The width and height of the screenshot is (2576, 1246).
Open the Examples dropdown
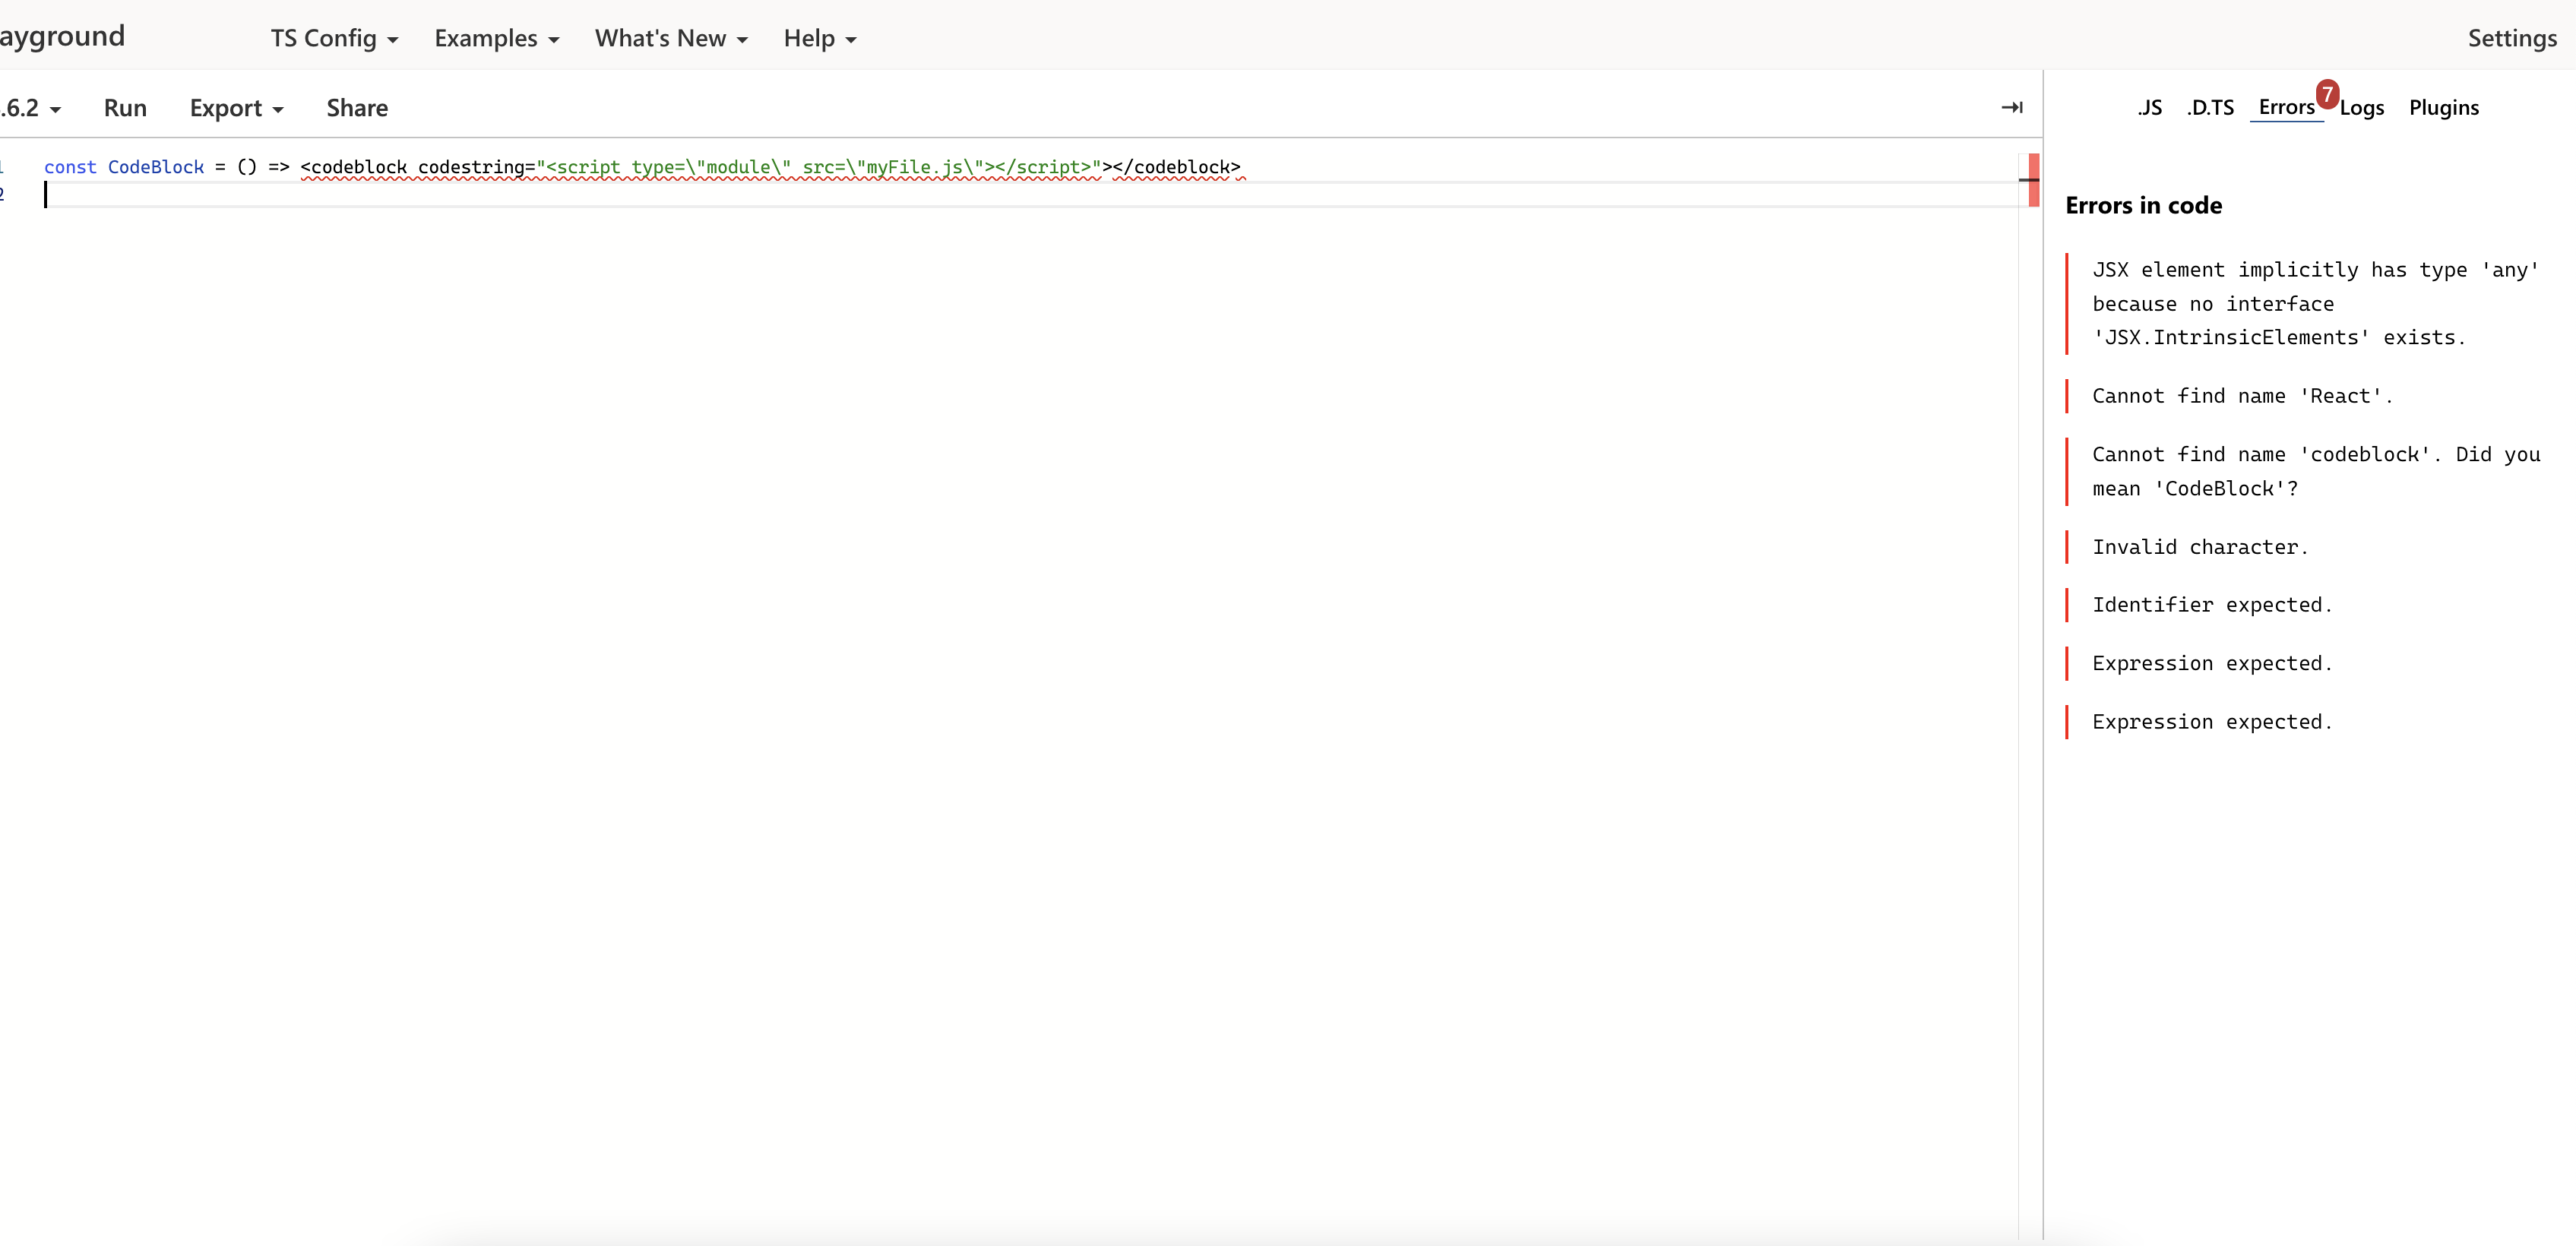[496, 38]
